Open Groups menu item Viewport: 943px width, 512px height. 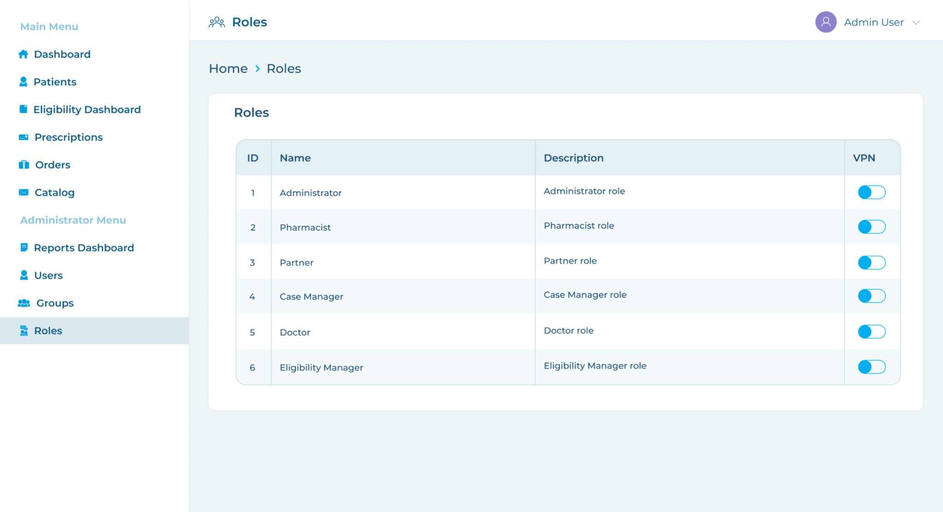tap(55, 303)
